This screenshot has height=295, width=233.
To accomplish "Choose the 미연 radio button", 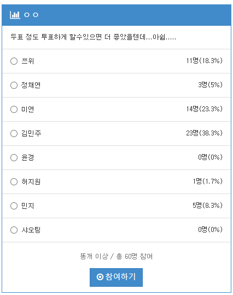I will pyautogui.click(x=14, y=109).
